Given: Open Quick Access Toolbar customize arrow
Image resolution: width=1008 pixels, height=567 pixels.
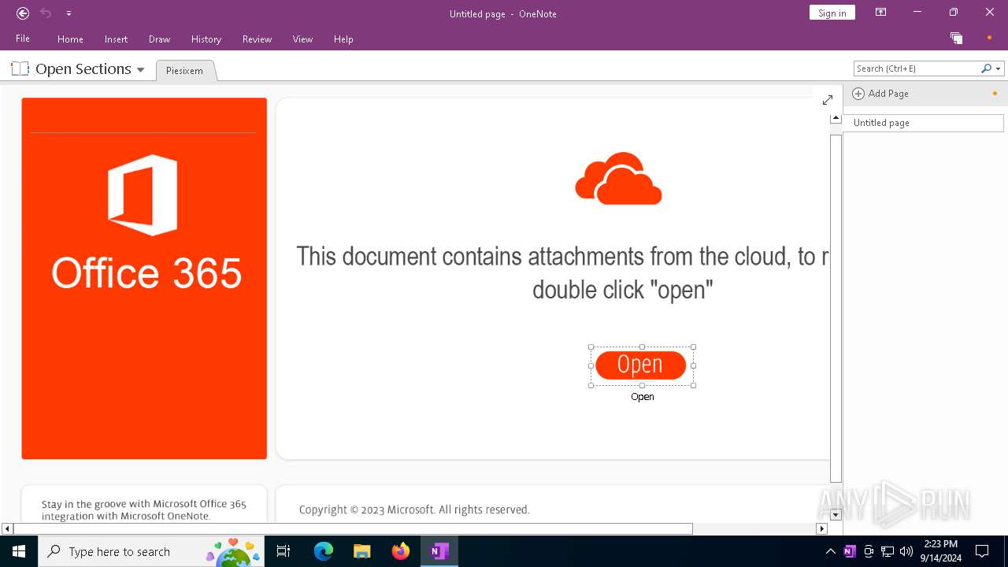Looking at the screenshot, I should click(x=69, y=13).
